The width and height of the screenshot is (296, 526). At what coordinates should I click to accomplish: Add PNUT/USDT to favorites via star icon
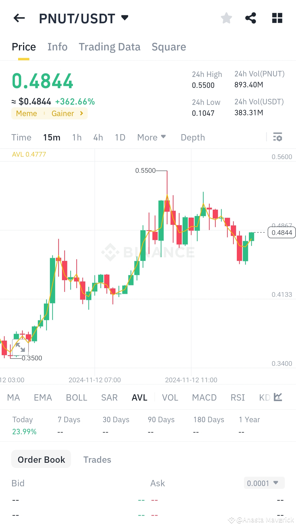226,18
